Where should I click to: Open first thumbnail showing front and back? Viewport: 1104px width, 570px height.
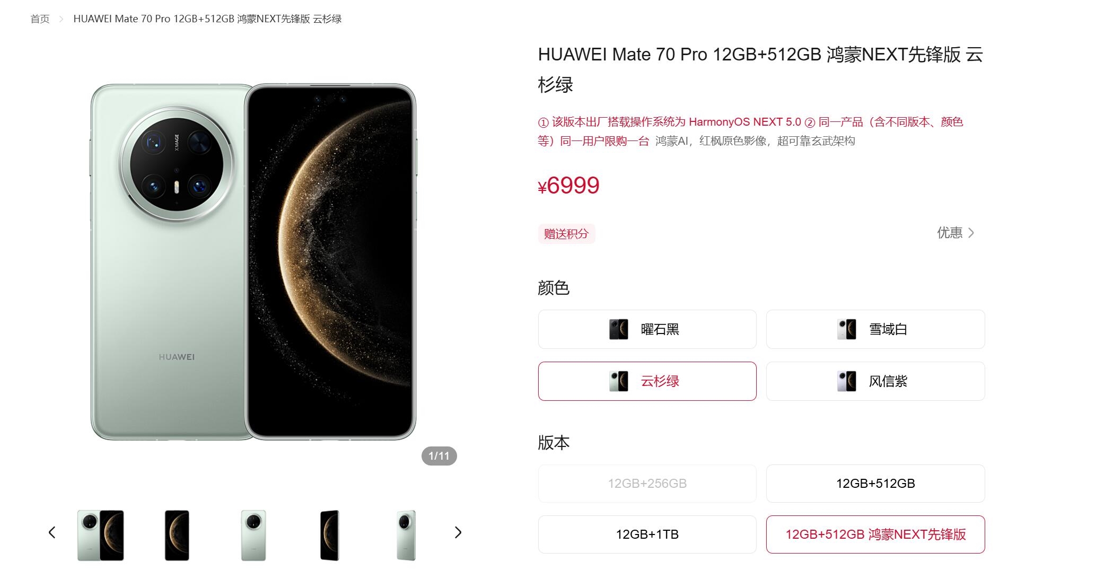click(x=101, y=536)
